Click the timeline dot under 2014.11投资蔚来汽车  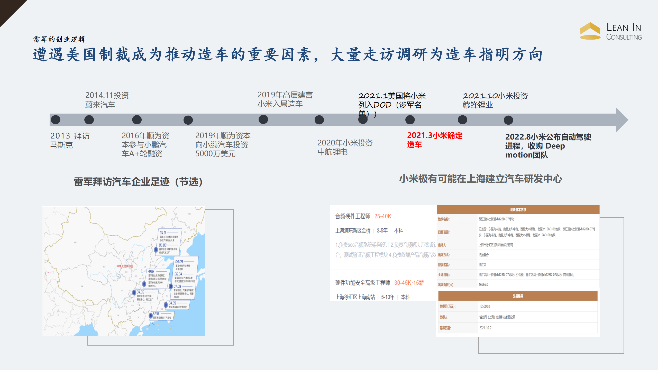click(89, 120)
